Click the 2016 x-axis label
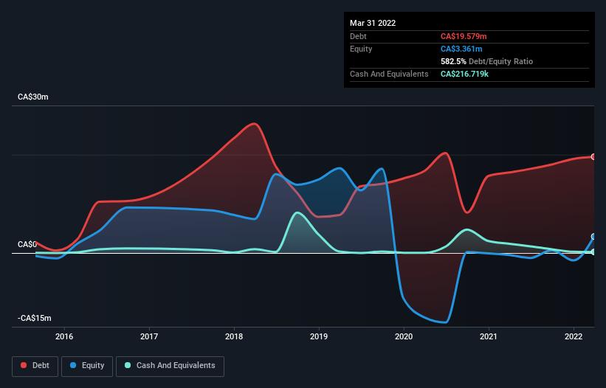The height and width of the screenshot is (388, 606). 64,336
